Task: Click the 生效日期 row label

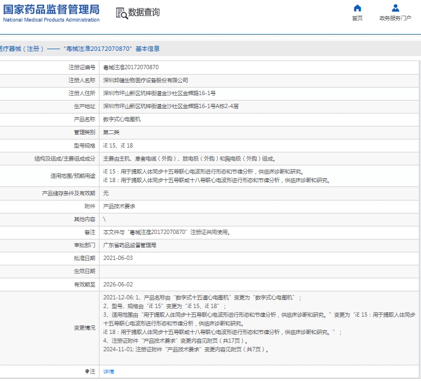Action: point(84,271)
